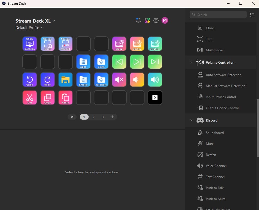
Task: Select the Discord Mute action
Action: [x=221, y=144]
